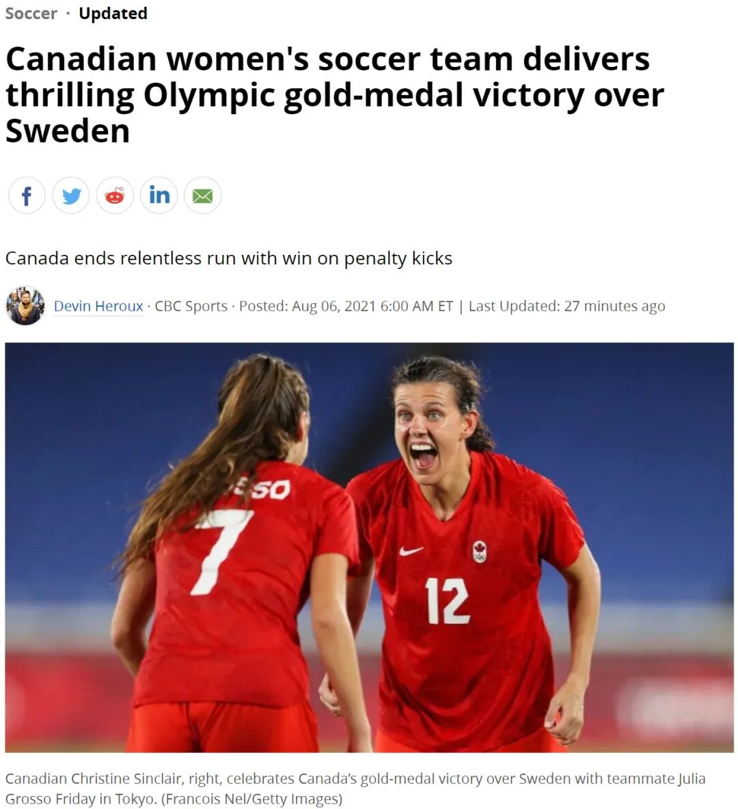Click the number 7 on the player's back
This screenshot has height=809, width=738.
coord(221,552)
